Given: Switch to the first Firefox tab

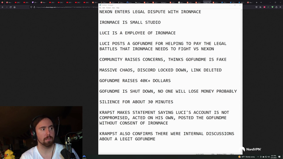Looking at the screenshot, I should point(9,2).
